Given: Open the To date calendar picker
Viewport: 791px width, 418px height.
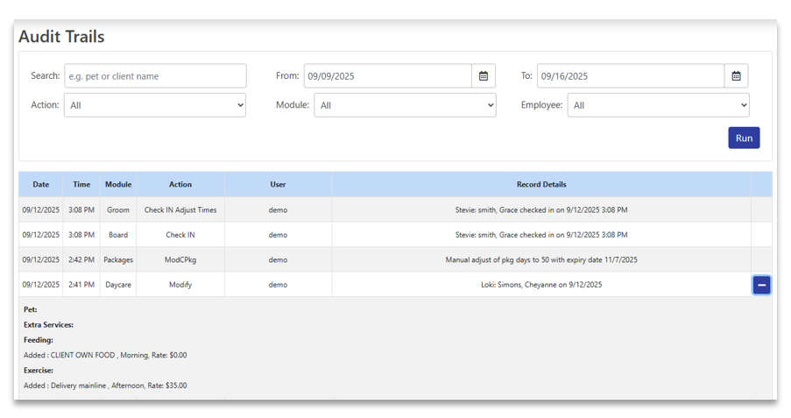Looking at the screenshot, I should [x=736, y=76].
